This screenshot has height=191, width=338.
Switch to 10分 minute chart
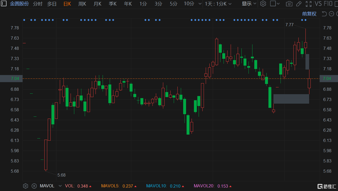tap(189, 4)
